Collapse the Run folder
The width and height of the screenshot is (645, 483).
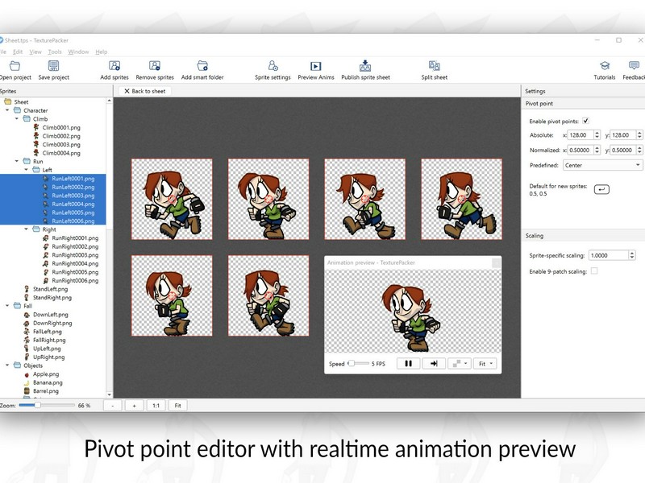(17, 162)
